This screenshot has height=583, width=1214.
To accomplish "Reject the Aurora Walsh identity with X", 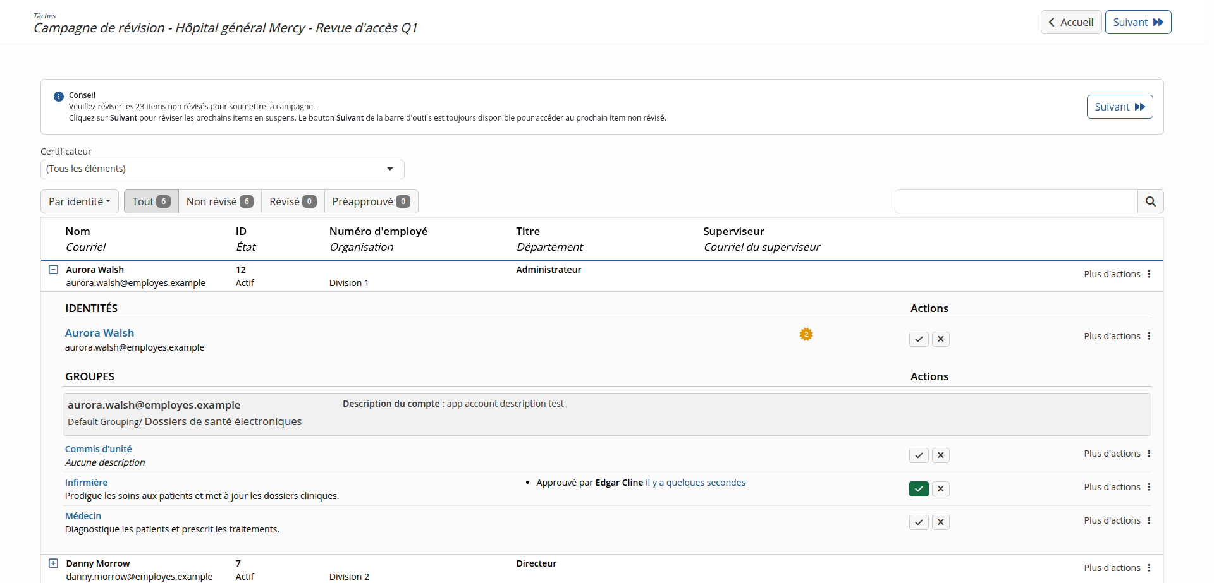I will 941,339.
